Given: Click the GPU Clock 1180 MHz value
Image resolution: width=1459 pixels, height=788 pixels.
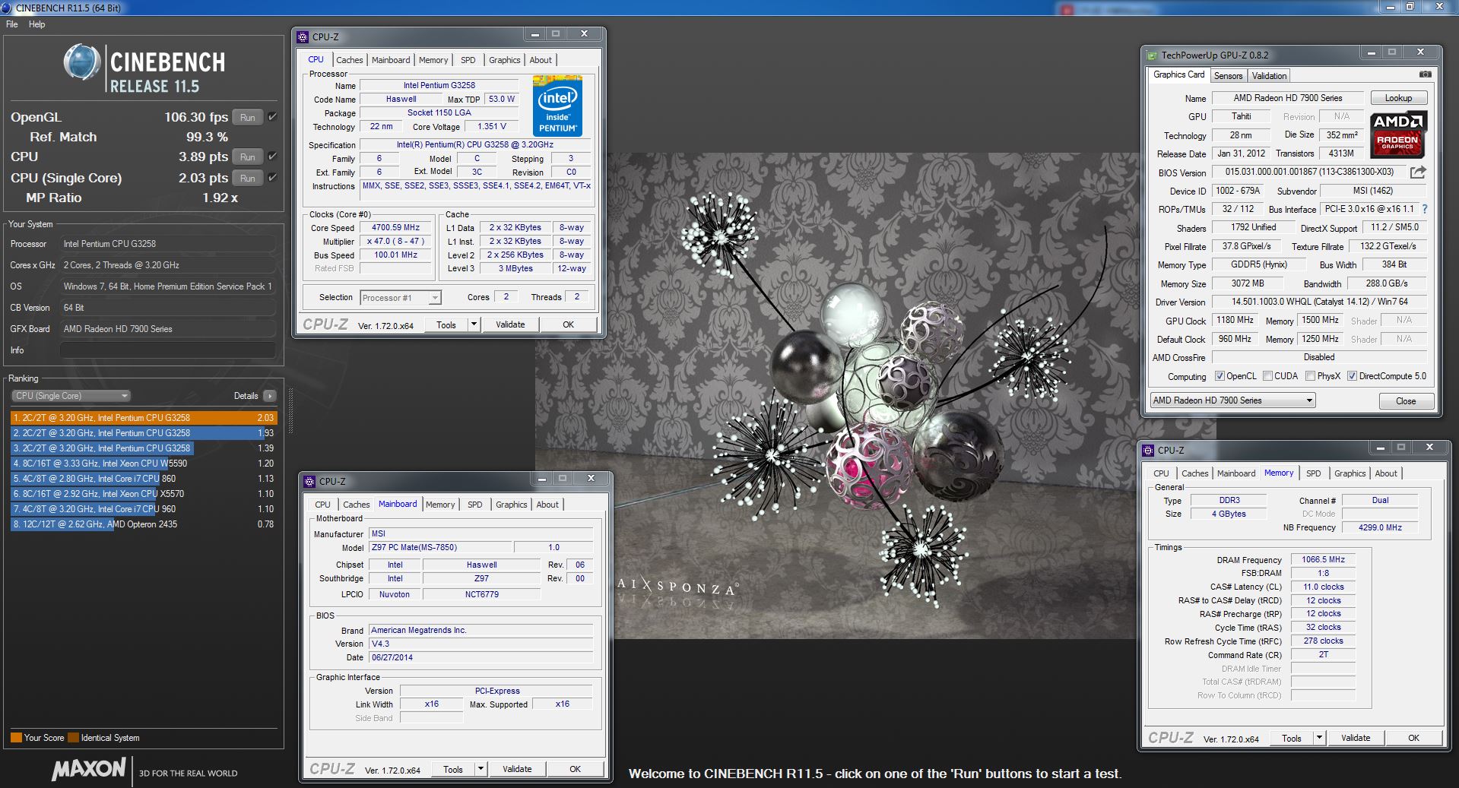Looking at the screenshot, I should point(1235,321).
